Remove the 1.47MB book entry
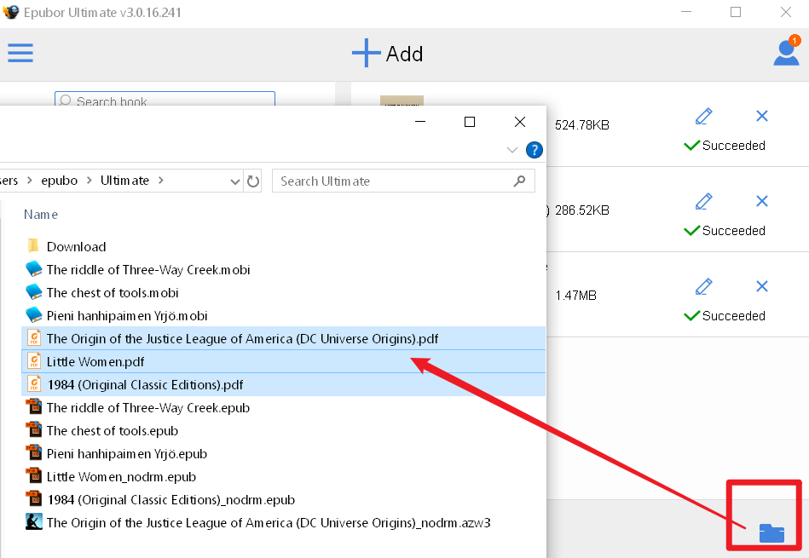 [x=762, y=286]
